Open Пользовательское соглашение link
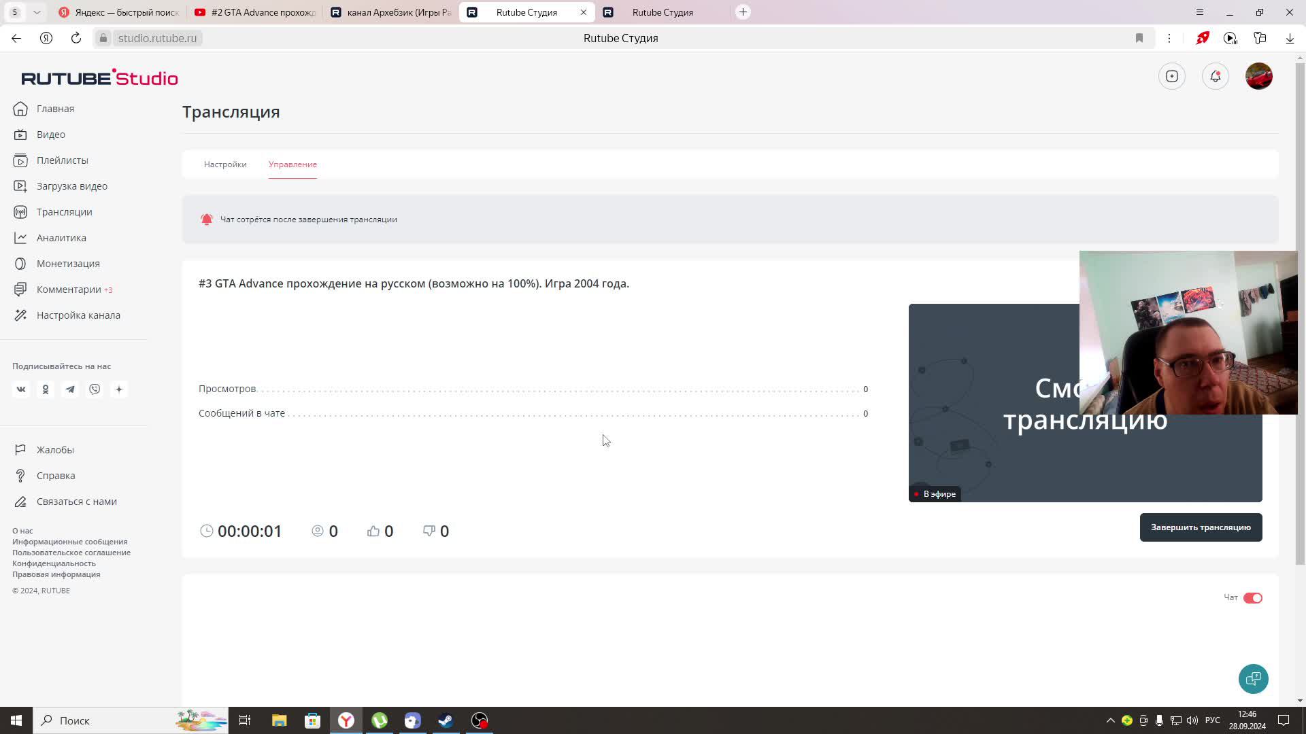1306x734 pixels. coord(71,553)
